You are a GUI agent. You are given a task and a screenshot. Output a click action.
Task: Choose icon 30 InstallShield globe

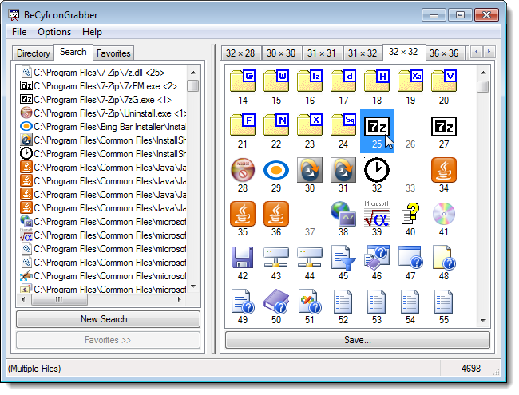(310, 170)
